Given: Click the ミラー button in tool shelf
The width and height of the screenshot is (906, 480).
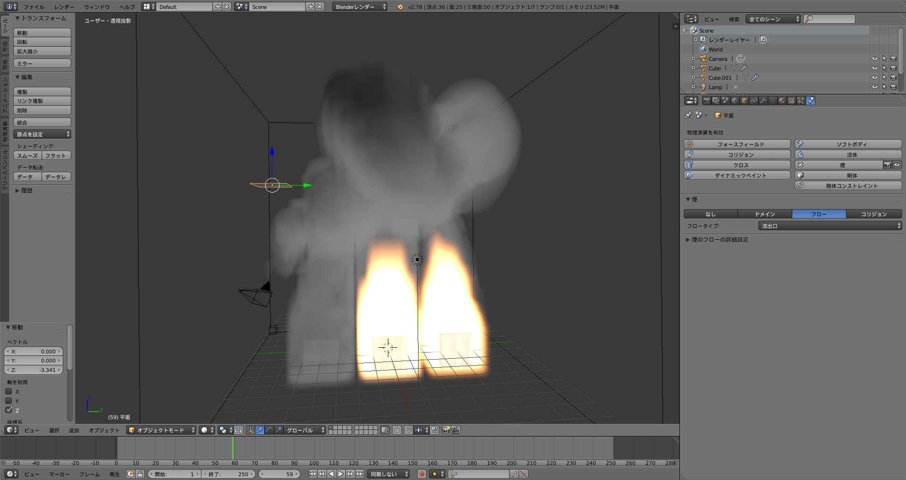Looking at the screenshot, I should tap(42, 63).
